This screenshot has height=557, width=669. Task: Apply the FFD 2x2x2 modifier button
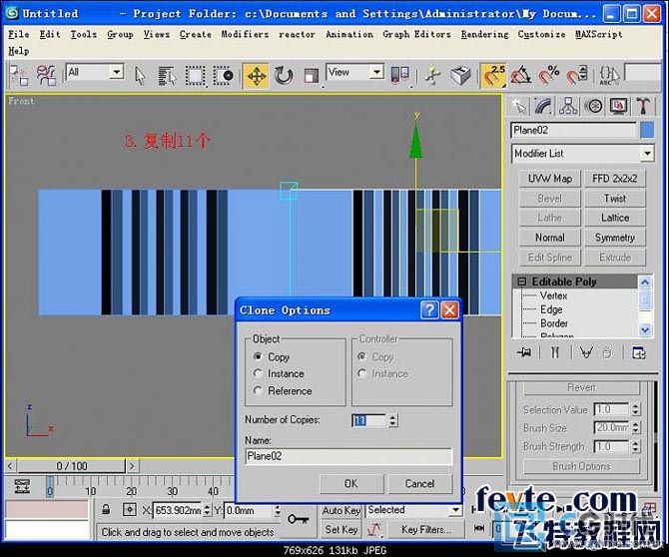(x=615, y=179)
